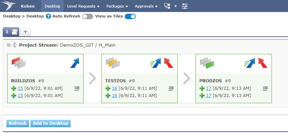Click the TESTZOS blue deliver arrow
288x133 pixels.
[x=156, y=63]
